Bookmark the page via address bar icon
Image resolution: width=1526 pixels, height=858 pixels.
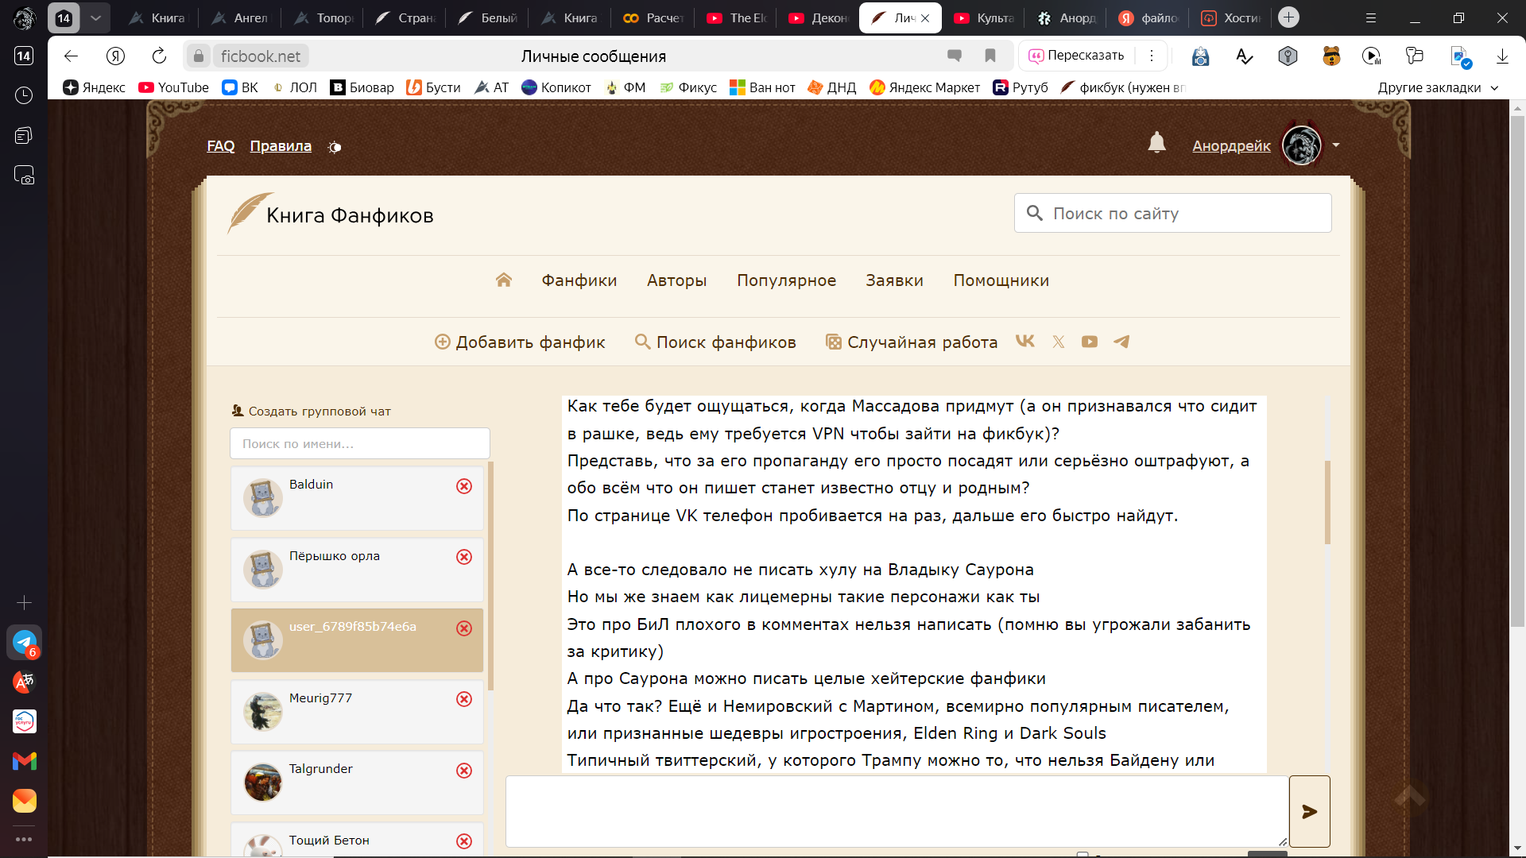tap(990, 56)
